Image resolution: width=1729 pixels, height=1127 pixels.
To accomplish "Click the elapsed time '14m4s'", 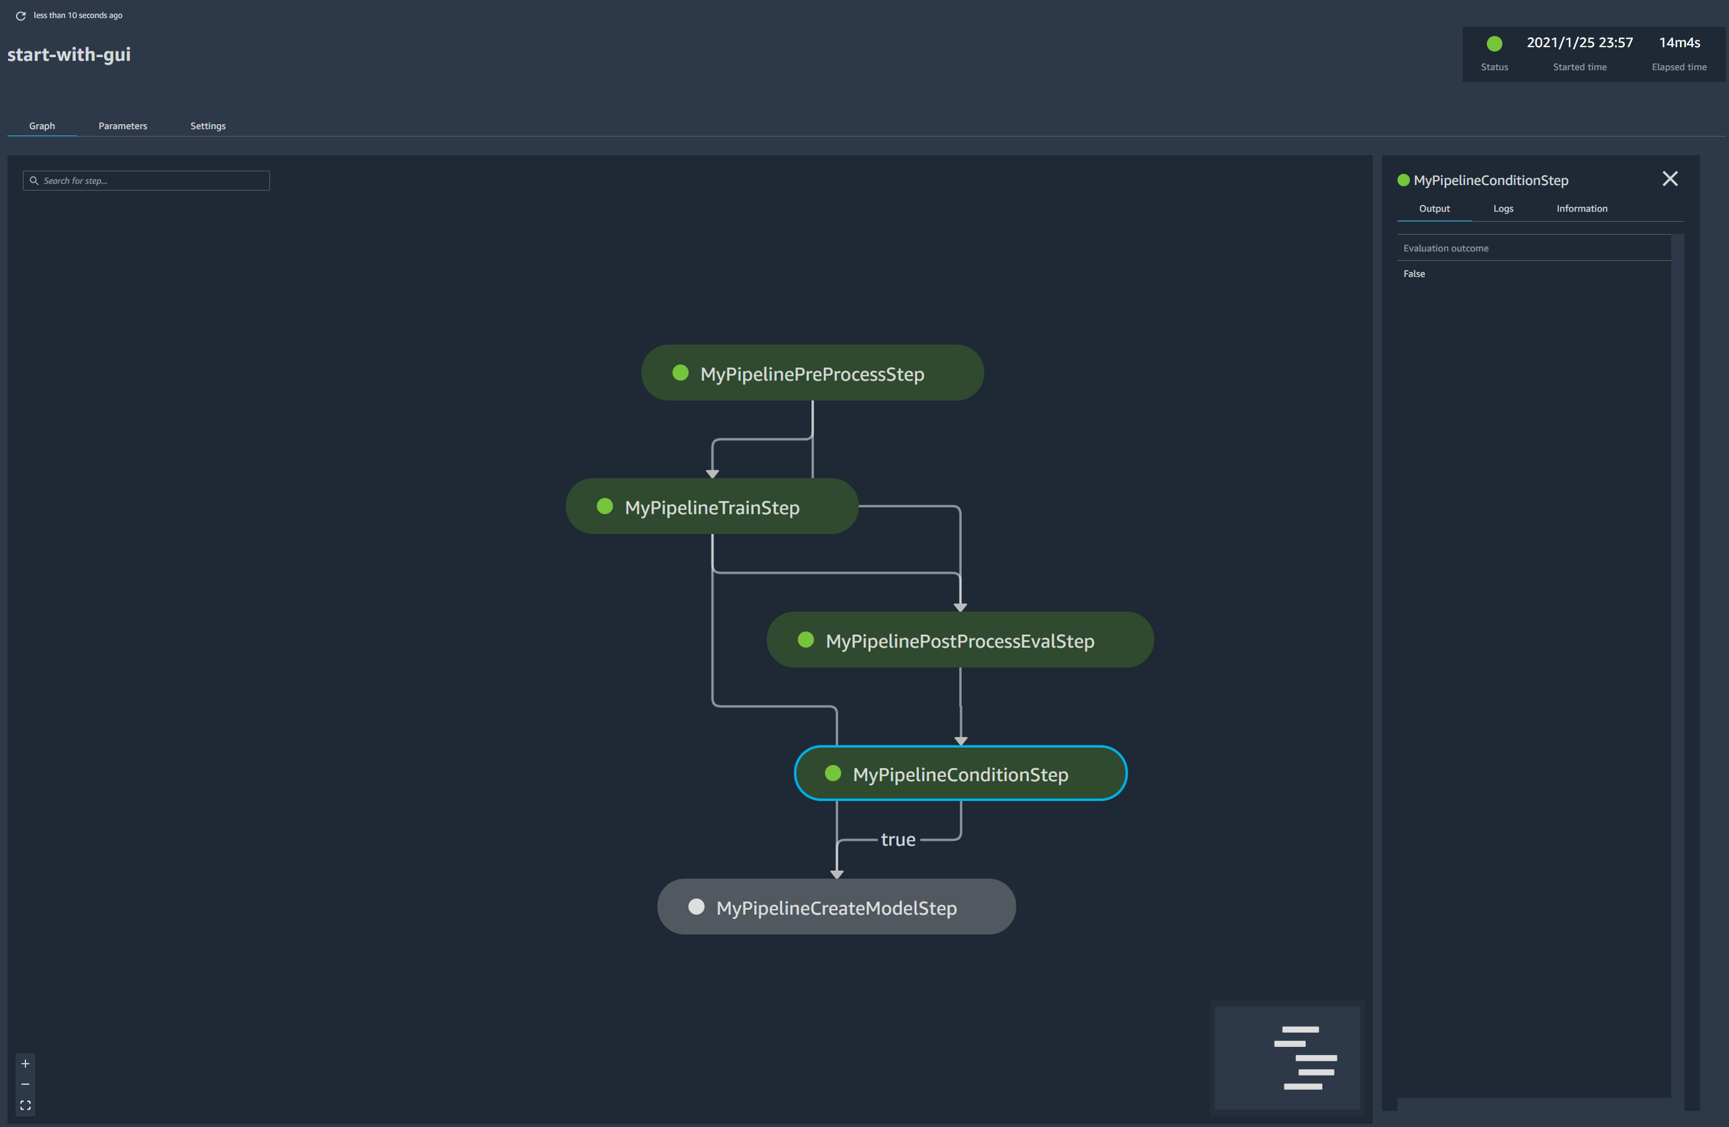I will pos(1679,43).
